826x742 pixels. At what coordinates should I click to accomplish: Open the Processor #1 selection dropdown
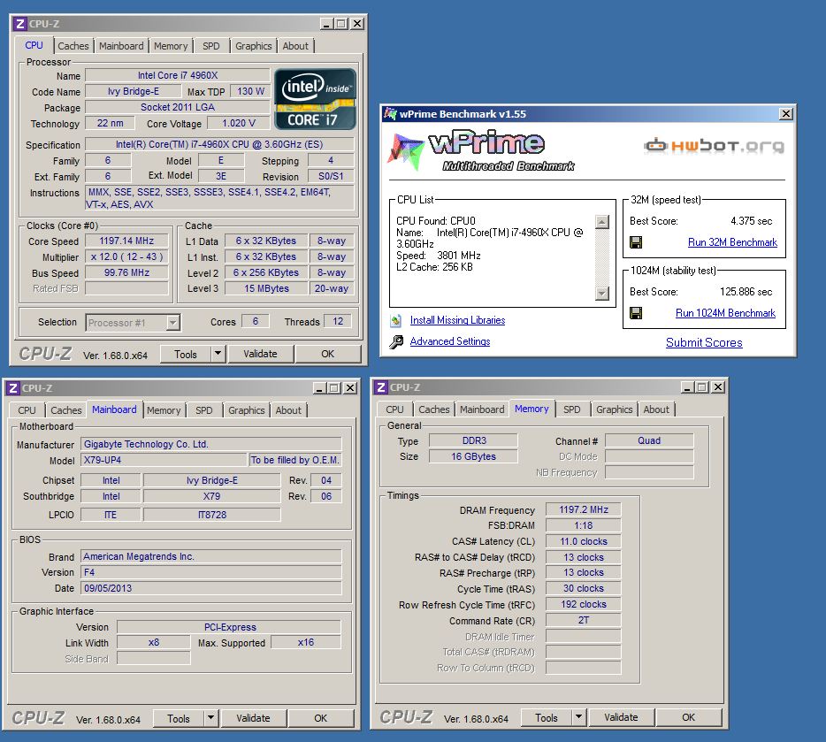(172, 322)
